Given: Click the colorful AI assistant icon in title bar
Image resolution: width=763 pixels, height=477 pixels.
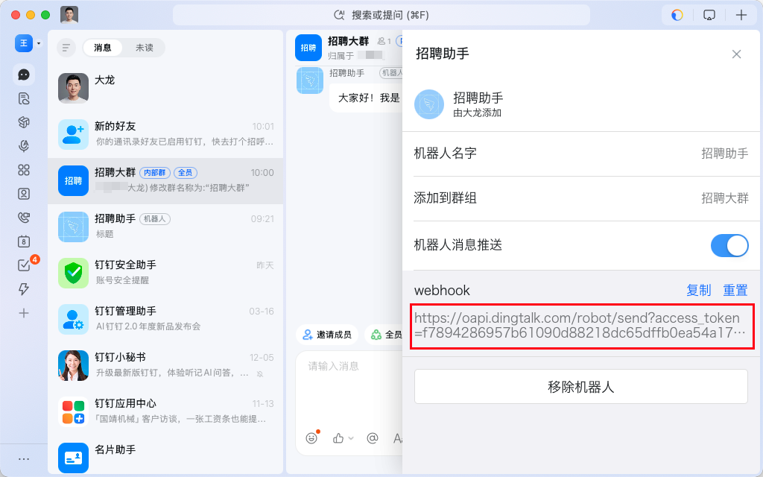Looking at the screenshot, I should [x=677, y=15].
